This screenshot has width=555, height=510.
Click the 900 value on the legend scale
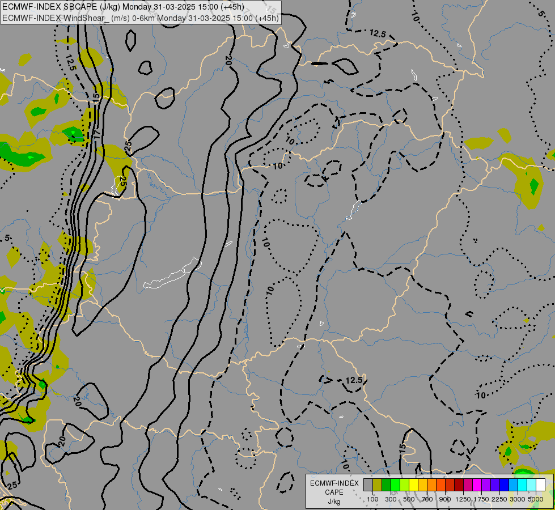pyautogui.click(x=445, y=499)
